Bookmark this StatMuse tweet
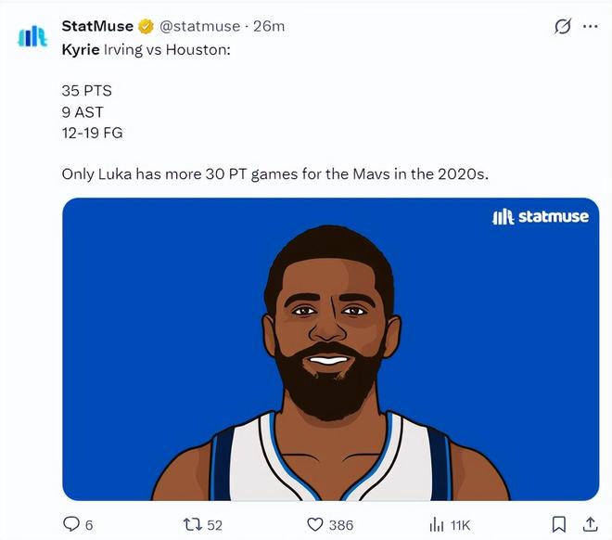612x540 pixels. click(559, 524)
